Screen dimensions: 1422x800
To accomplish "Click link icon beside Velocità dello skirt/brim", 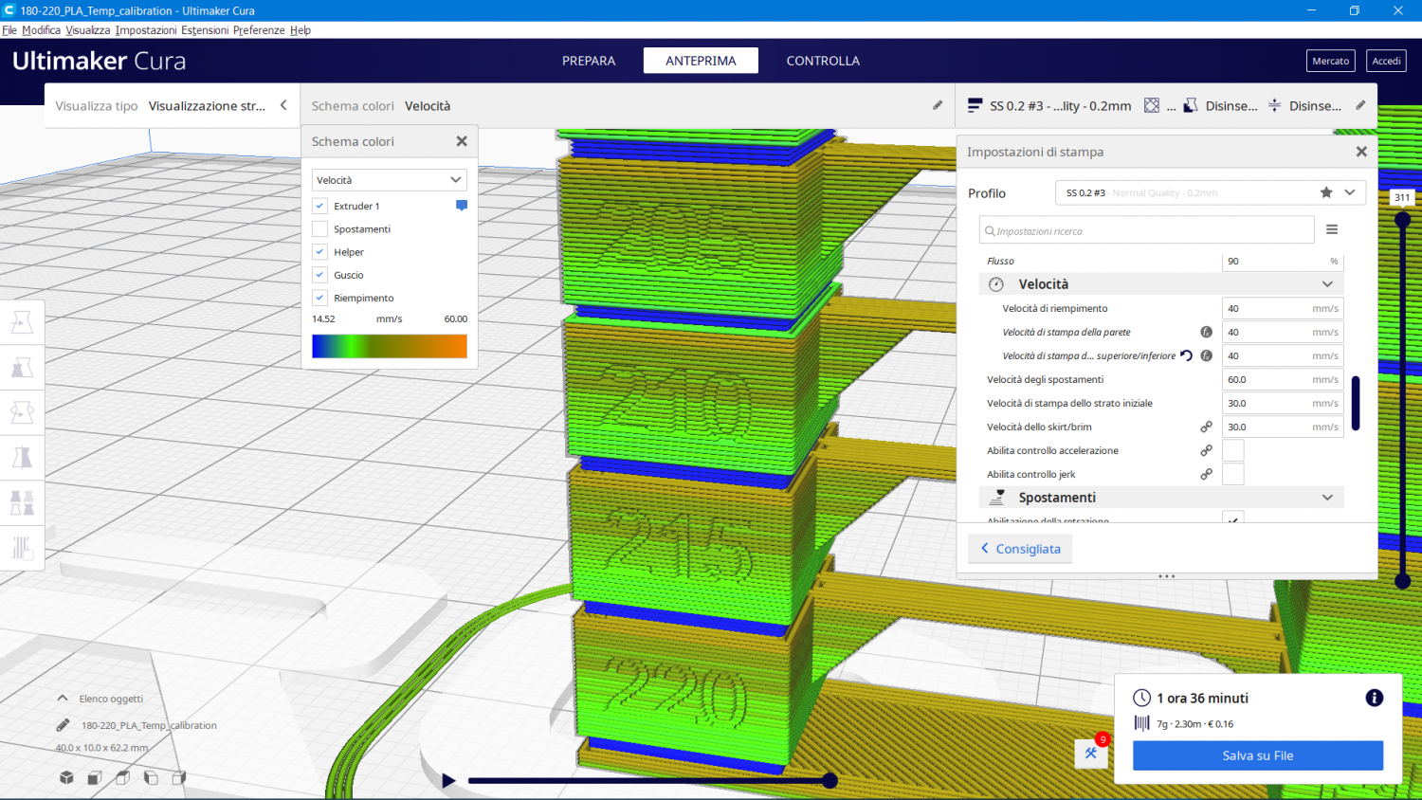I will 1206,427.
